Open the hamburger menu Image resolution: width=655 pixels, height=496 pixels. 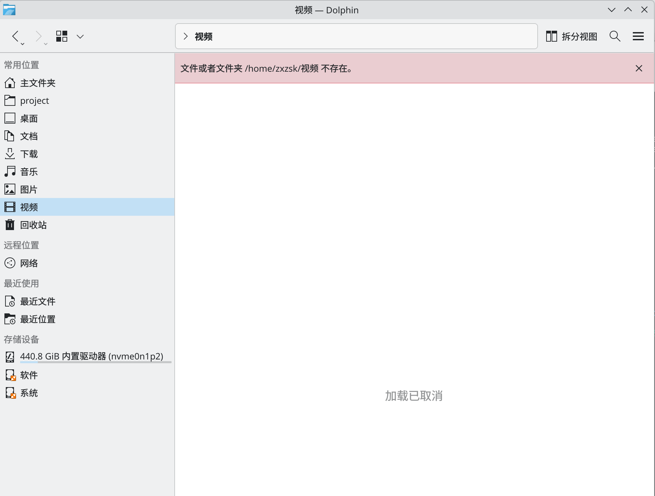tap(638, 36)
